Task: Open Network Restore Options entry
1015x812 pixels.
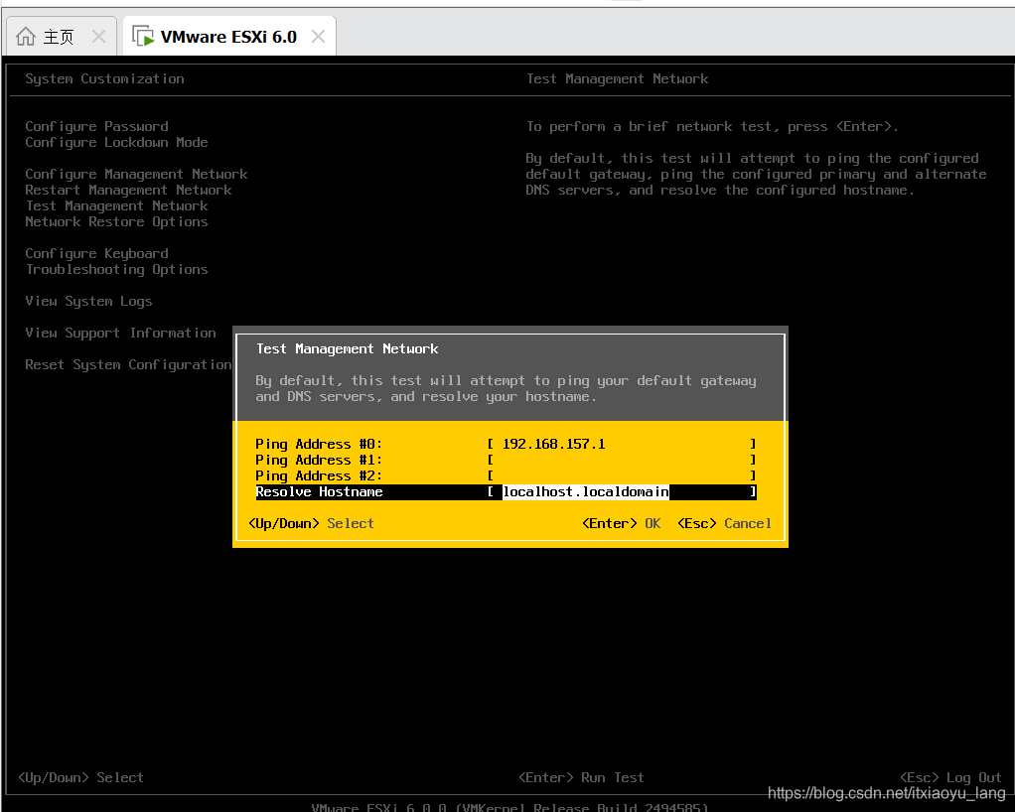Action: pos(116,222)
